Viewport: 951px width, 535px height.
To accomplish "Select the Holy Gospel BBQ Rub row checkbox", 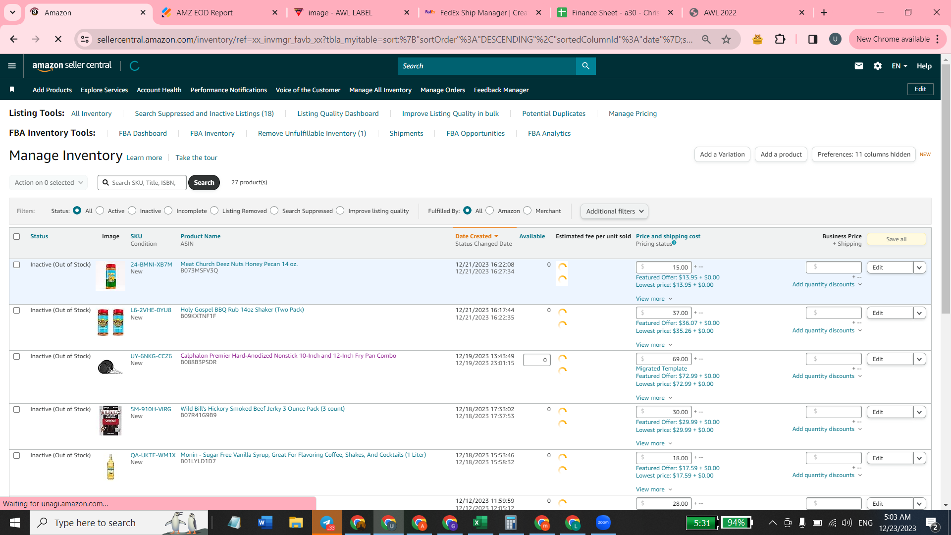I will coord(17,310).
